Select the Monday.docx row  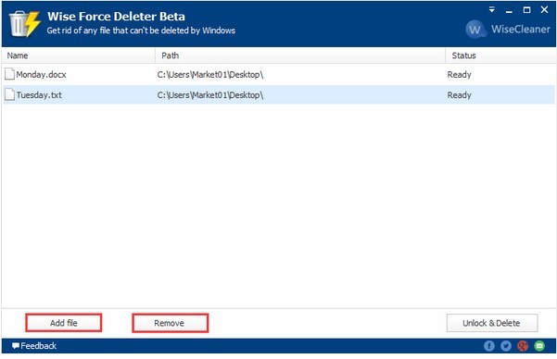278,75
